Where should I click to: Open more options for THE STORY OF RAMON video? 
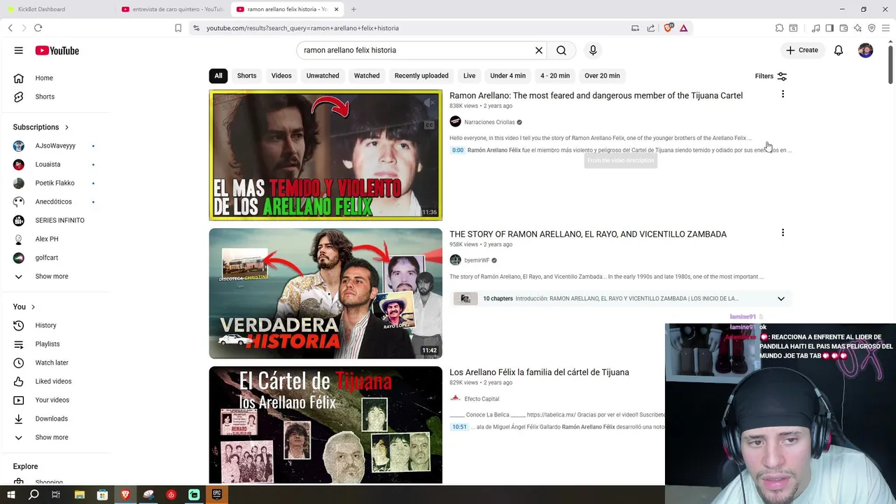click(x=783, y=232)
